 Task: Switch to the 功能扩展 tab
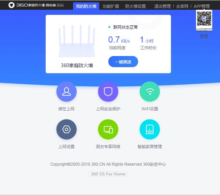tap(111, 6)
